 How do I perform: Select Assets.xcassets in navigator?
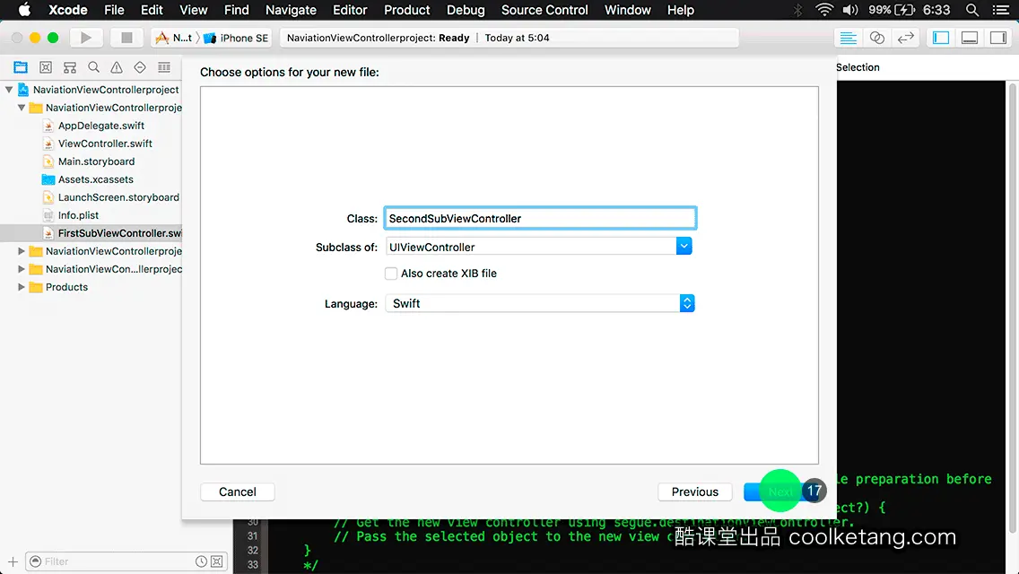coord(95,179)
